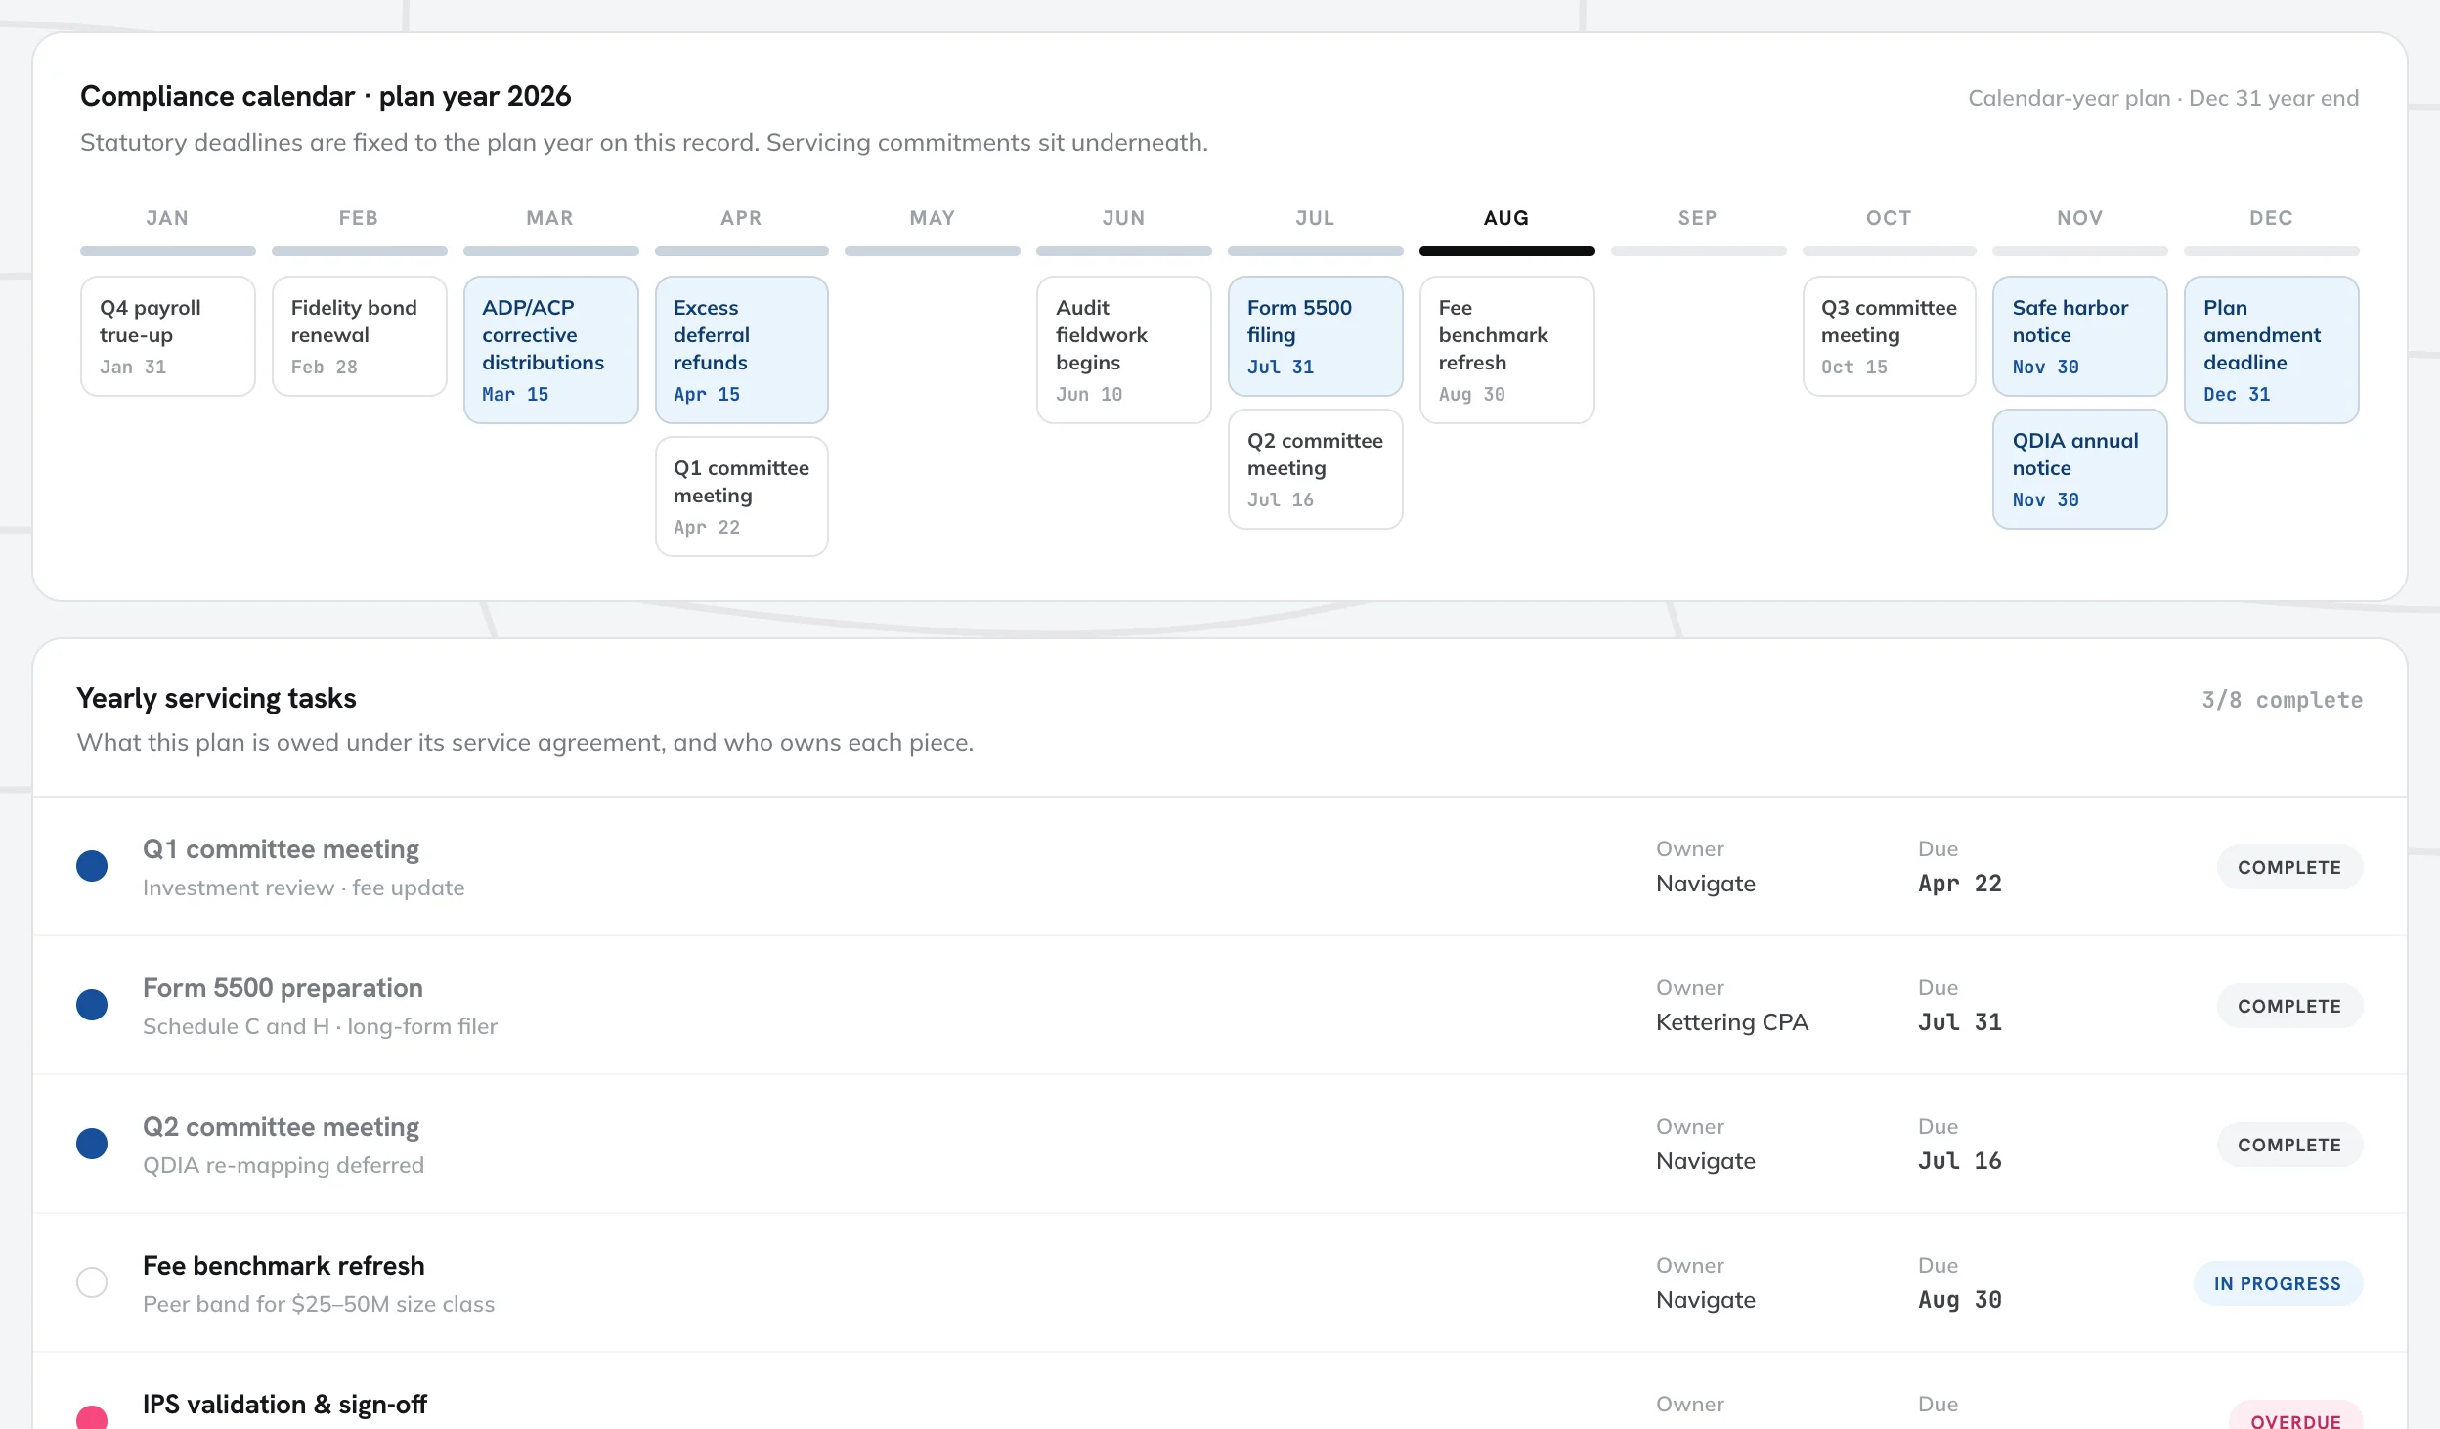Click the Q1 committee meeting task title

click(281, 848)
